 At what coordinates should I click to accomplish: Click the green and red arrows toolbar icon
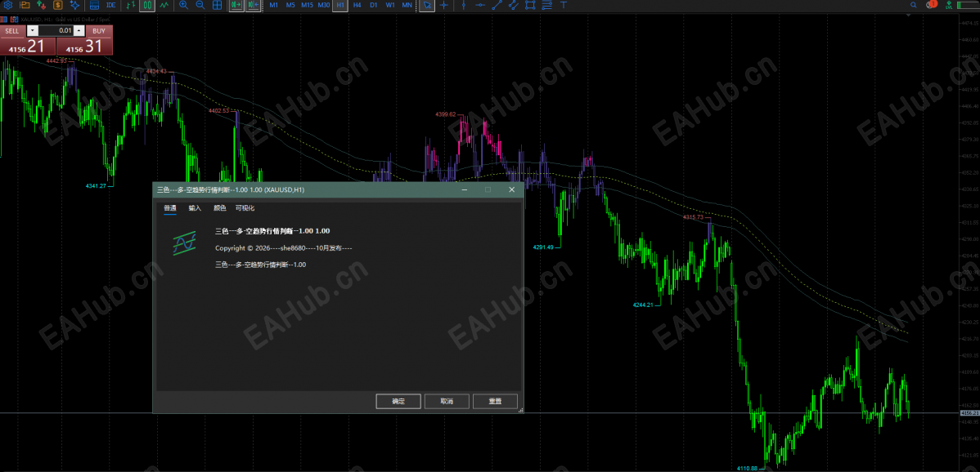pyautogui.click(x=41, y=5)
